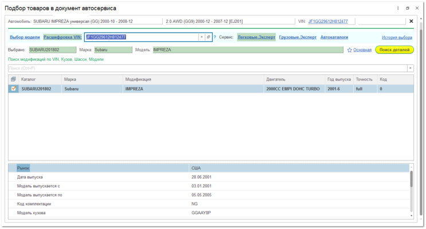Viewport: 426px width, 229px height.
Task: Click the Модель field IMPREZA
Action: pos(248,50)
